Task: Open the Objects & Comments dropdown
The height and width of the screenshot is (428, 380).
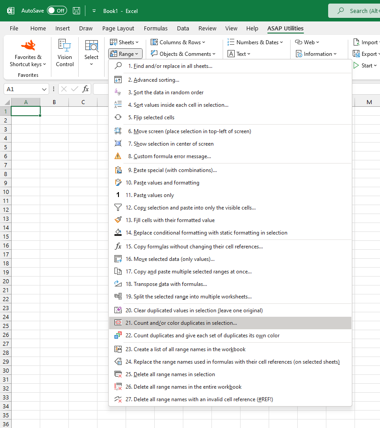Action: point(183,54)
